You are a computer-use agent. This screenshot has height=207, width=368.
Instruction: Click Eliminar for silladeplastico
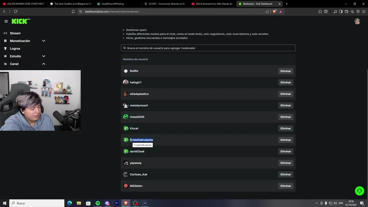(x=285, y=94)
